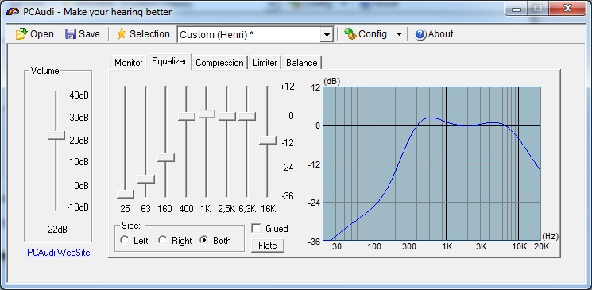Click the About question mark icon

(420, 34)
